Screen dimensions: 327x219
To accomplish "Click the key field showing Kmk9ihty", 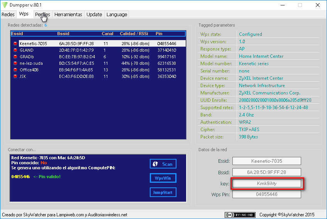I will coord(266,184).
